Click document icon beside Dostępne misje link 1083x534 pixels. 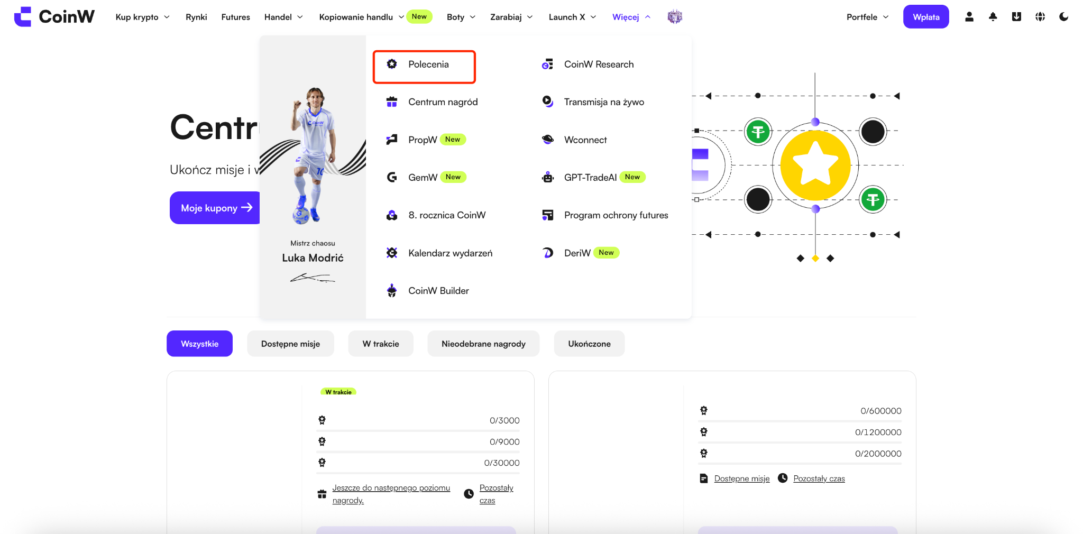704,478
